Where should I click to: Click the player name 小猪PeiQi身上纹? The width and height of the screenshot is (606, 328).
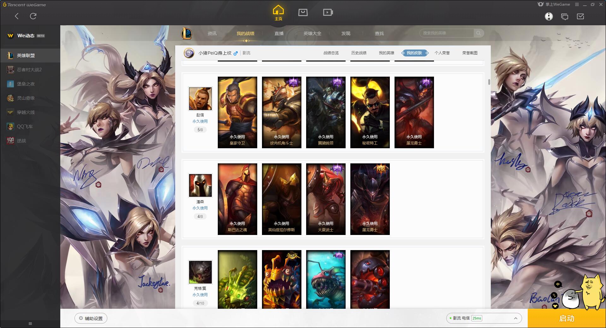tap(215, 53)
